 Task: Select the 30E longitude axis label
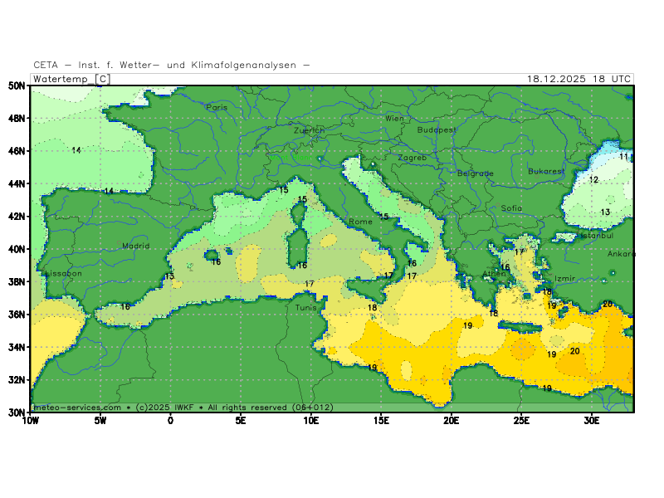[591, 421]
